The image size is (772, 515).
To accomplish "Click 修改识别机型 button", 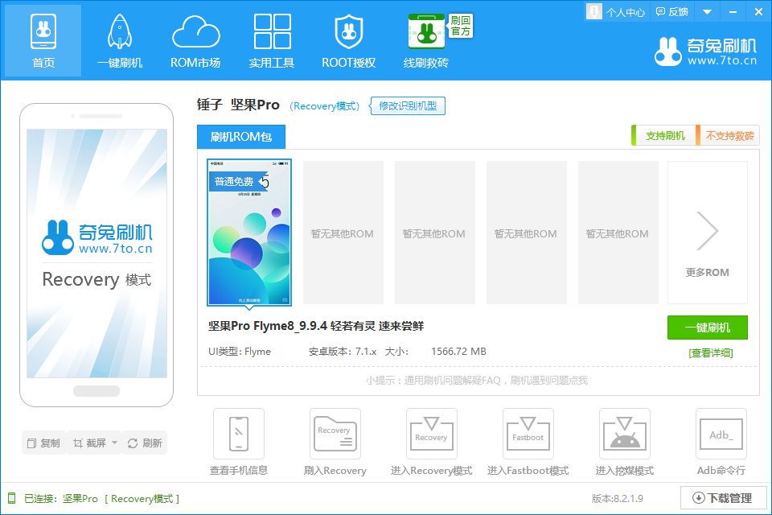I will pyautogui.click(x=408, y=106).
